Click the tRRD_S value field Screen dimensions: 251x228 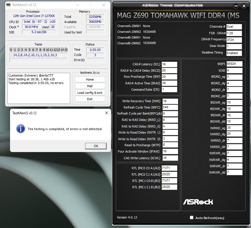[x=170, y=126]
